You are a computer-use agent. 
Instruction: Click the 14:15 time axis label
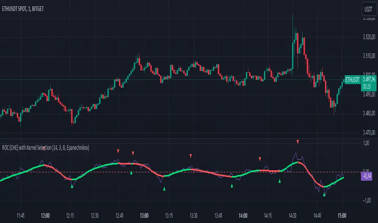coord(268,216)
